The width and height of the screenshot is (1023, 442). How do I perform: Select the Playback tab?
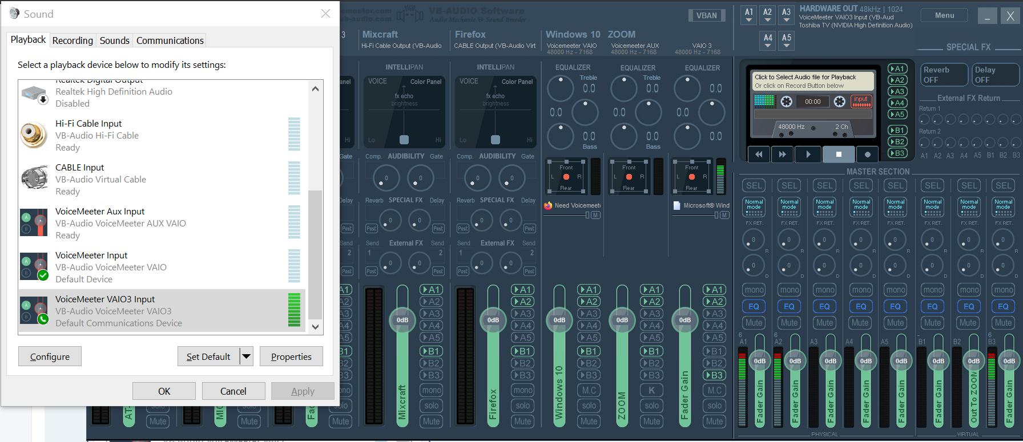coord(28,39)
